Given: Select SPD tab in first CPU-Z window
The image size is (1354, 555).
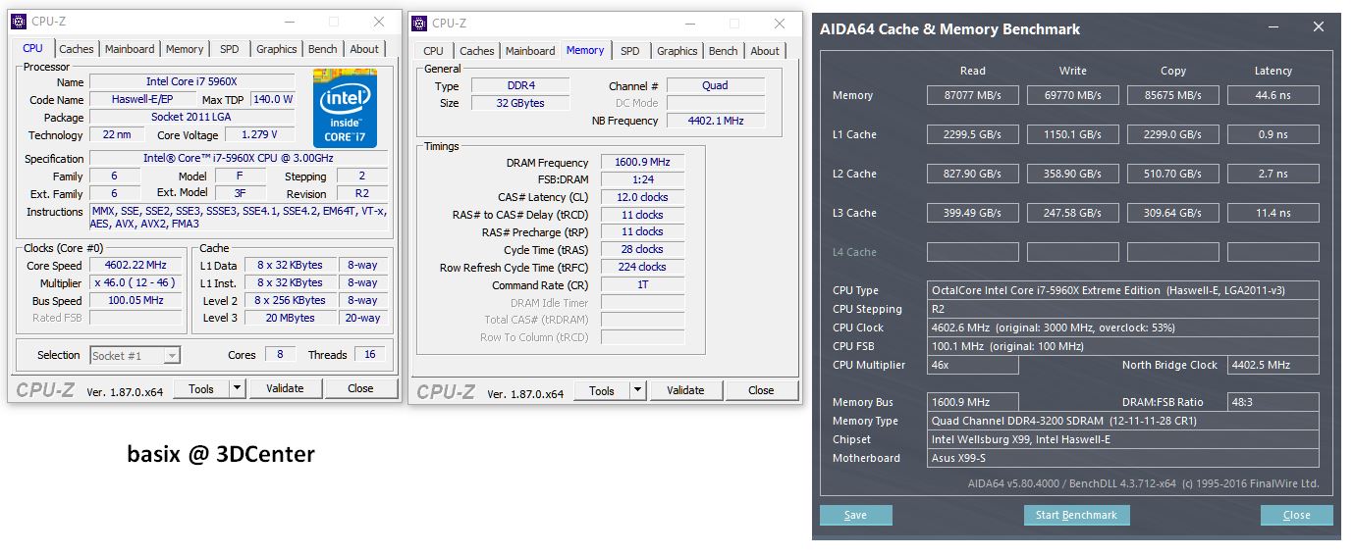Looking at the screenshot, I should pyautogui.click(x=229, y=49).
